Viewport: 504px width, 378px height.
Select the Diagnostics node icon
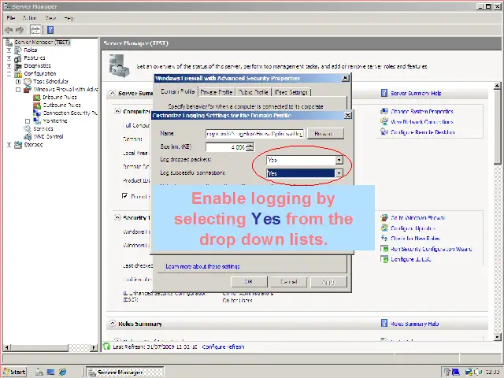pos(18,66)
